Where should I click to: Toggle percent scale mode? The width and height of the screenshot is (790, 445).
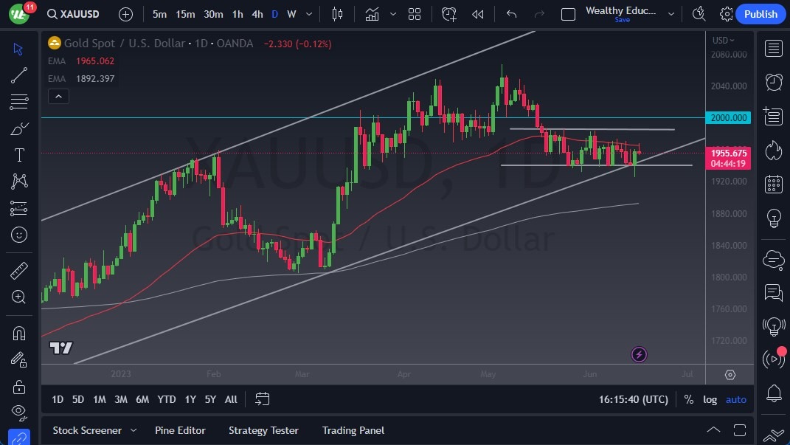(x=688, y=399)
